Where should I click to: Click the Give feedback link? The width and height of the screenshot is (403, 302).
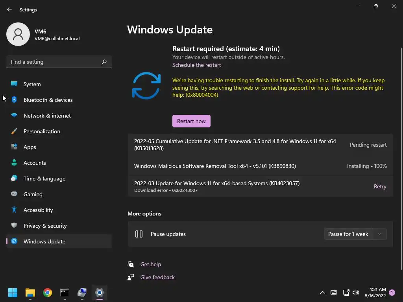point(157,277)
